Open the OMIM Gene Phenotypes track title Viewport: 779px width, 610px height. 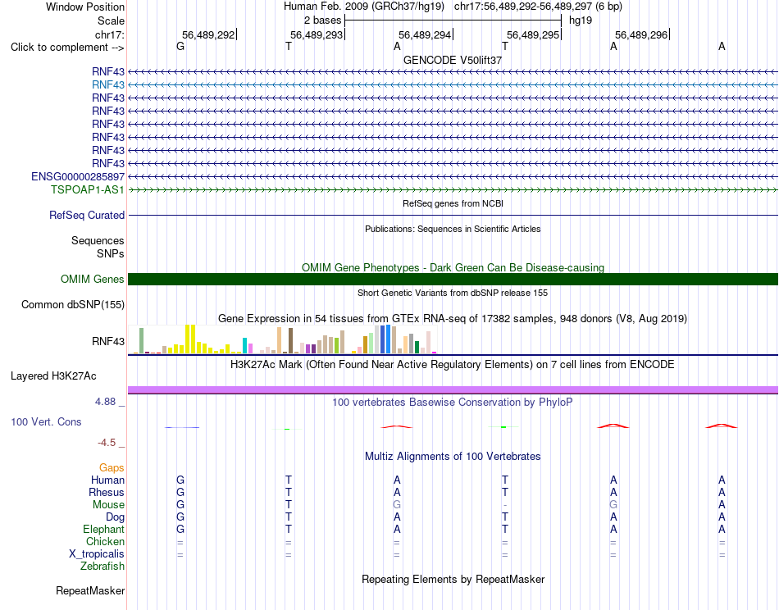(x=453, y=268)
